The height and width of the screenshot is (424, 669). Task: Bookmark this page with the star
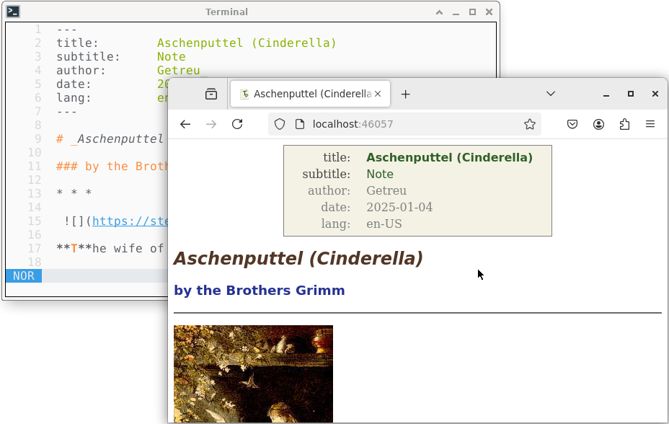530,124
